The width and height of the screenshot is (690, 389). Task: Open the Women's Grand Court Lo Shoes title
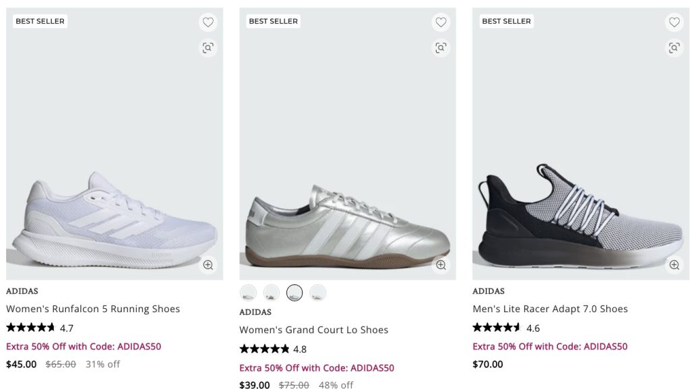pyautogui.click(x=313, y=330)
